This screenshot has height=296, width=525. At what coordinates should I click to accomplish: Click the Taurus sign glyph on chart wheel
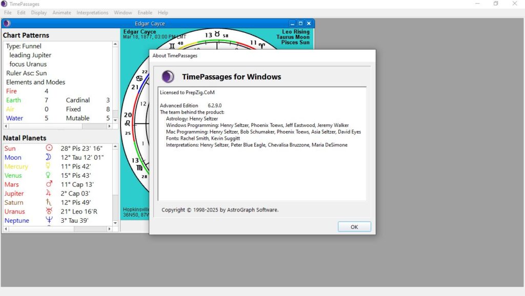point(217,34)
